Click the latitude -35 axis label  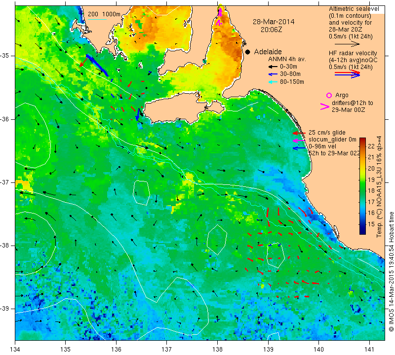(5, 56)
